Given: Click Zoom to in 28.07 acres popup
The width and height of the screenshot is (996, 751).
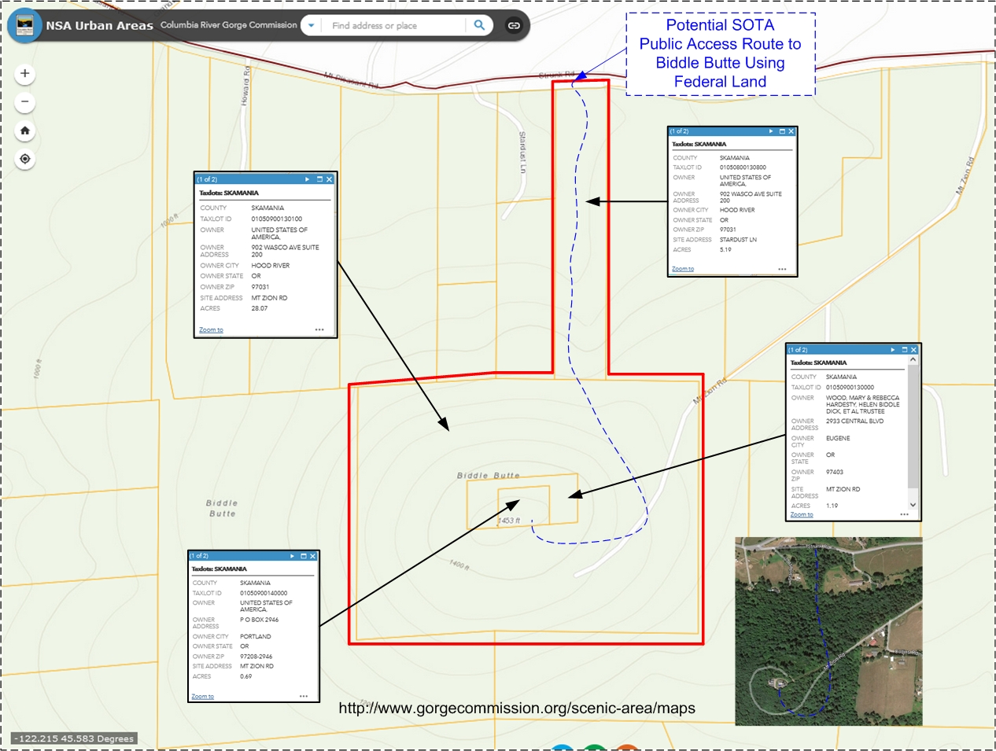Looking at the screenshot, I should (211, 330).
